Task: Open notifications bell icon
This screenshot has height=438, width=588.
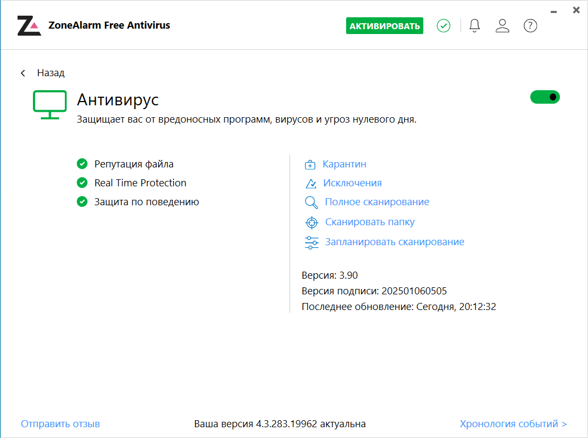Action: pyautogui.click(x=475, y=26)
